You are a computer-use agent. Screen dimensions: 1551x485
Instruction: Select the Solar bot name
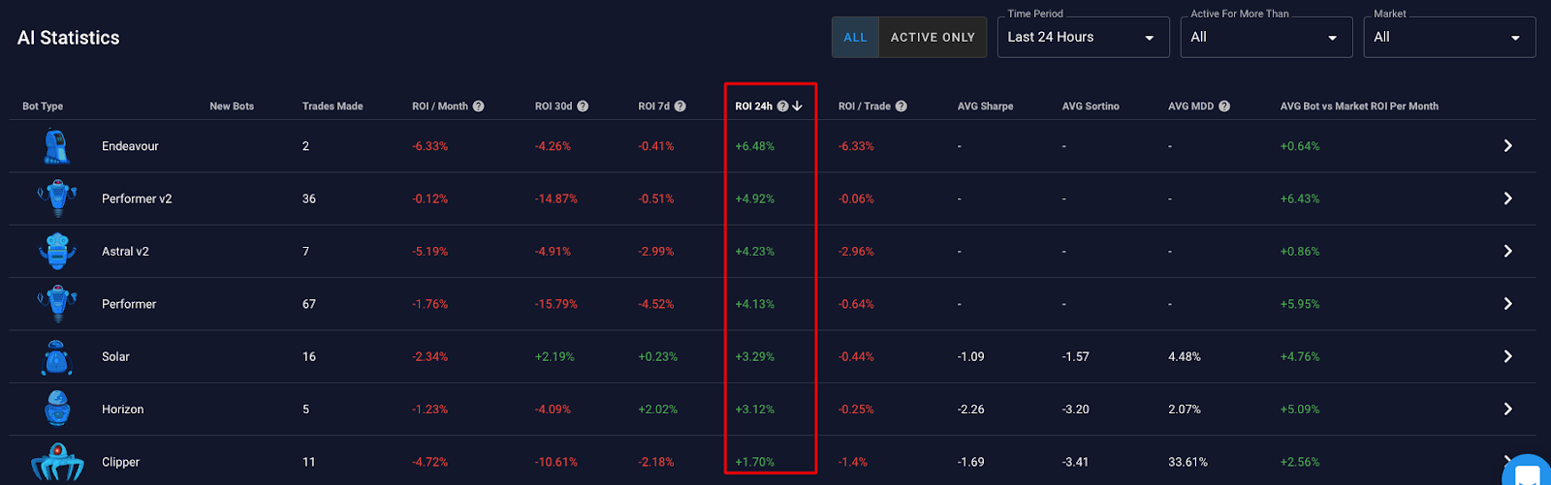pyautogui.click(x=115, y=356)
